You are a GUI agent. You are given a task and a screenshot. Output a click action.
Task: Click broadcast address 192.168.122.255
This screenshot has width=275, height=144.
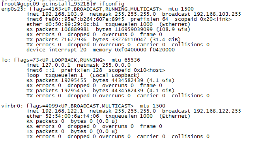pyautogui.click(x=217, y=111)
